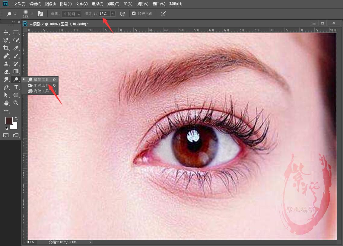Select the Zoom magnifier tool
Image resolution: width=343 pixels, height=246 pixels.
coord(16,103)
